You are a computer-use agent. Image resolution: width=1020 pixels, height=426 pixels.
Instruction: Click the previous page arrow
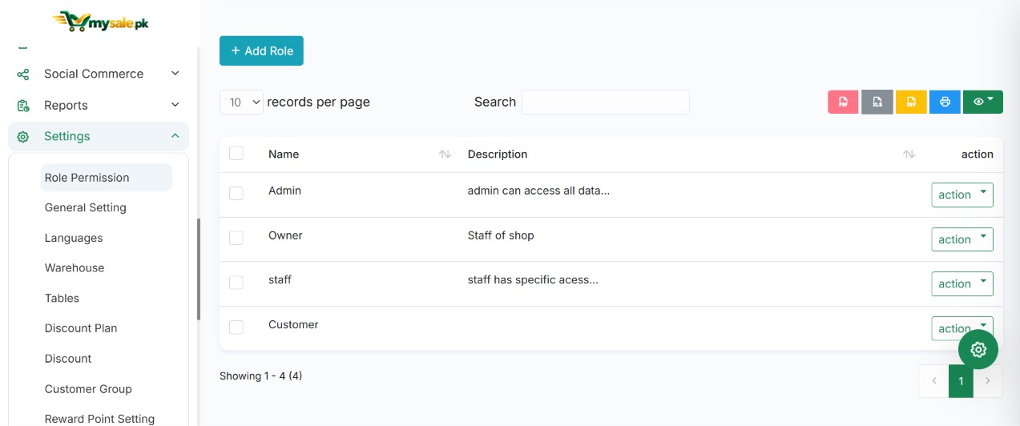click(x=934, y=381)
